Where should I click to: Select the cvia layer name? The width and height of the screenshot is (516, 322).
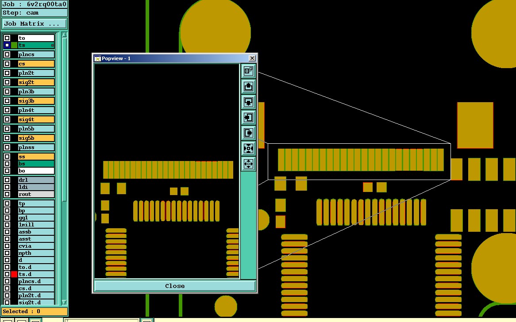point(36,245)
